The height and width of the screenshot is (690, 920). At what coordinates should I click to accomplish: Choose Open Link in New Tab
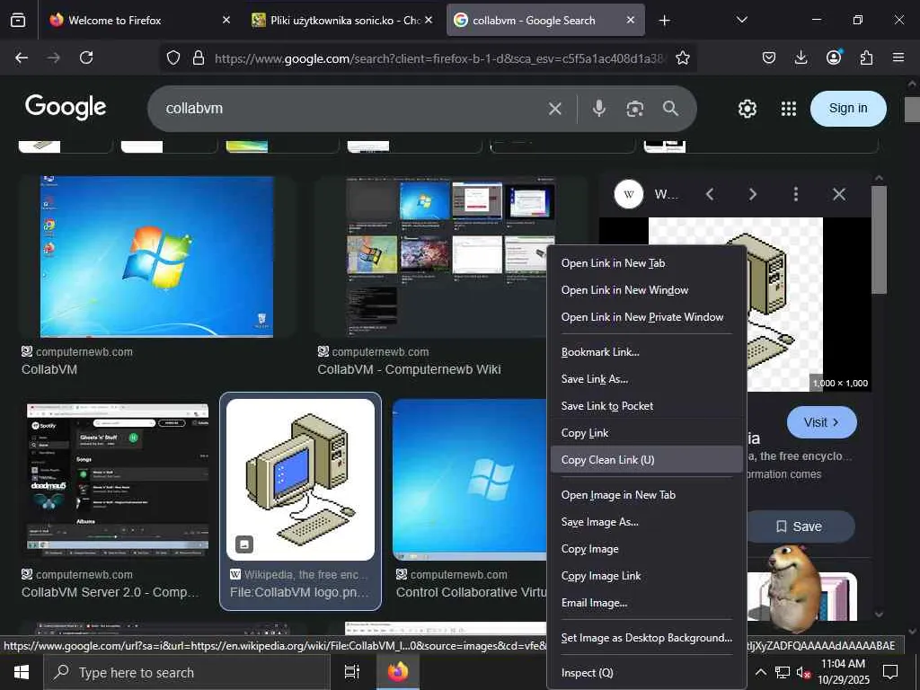647,263
